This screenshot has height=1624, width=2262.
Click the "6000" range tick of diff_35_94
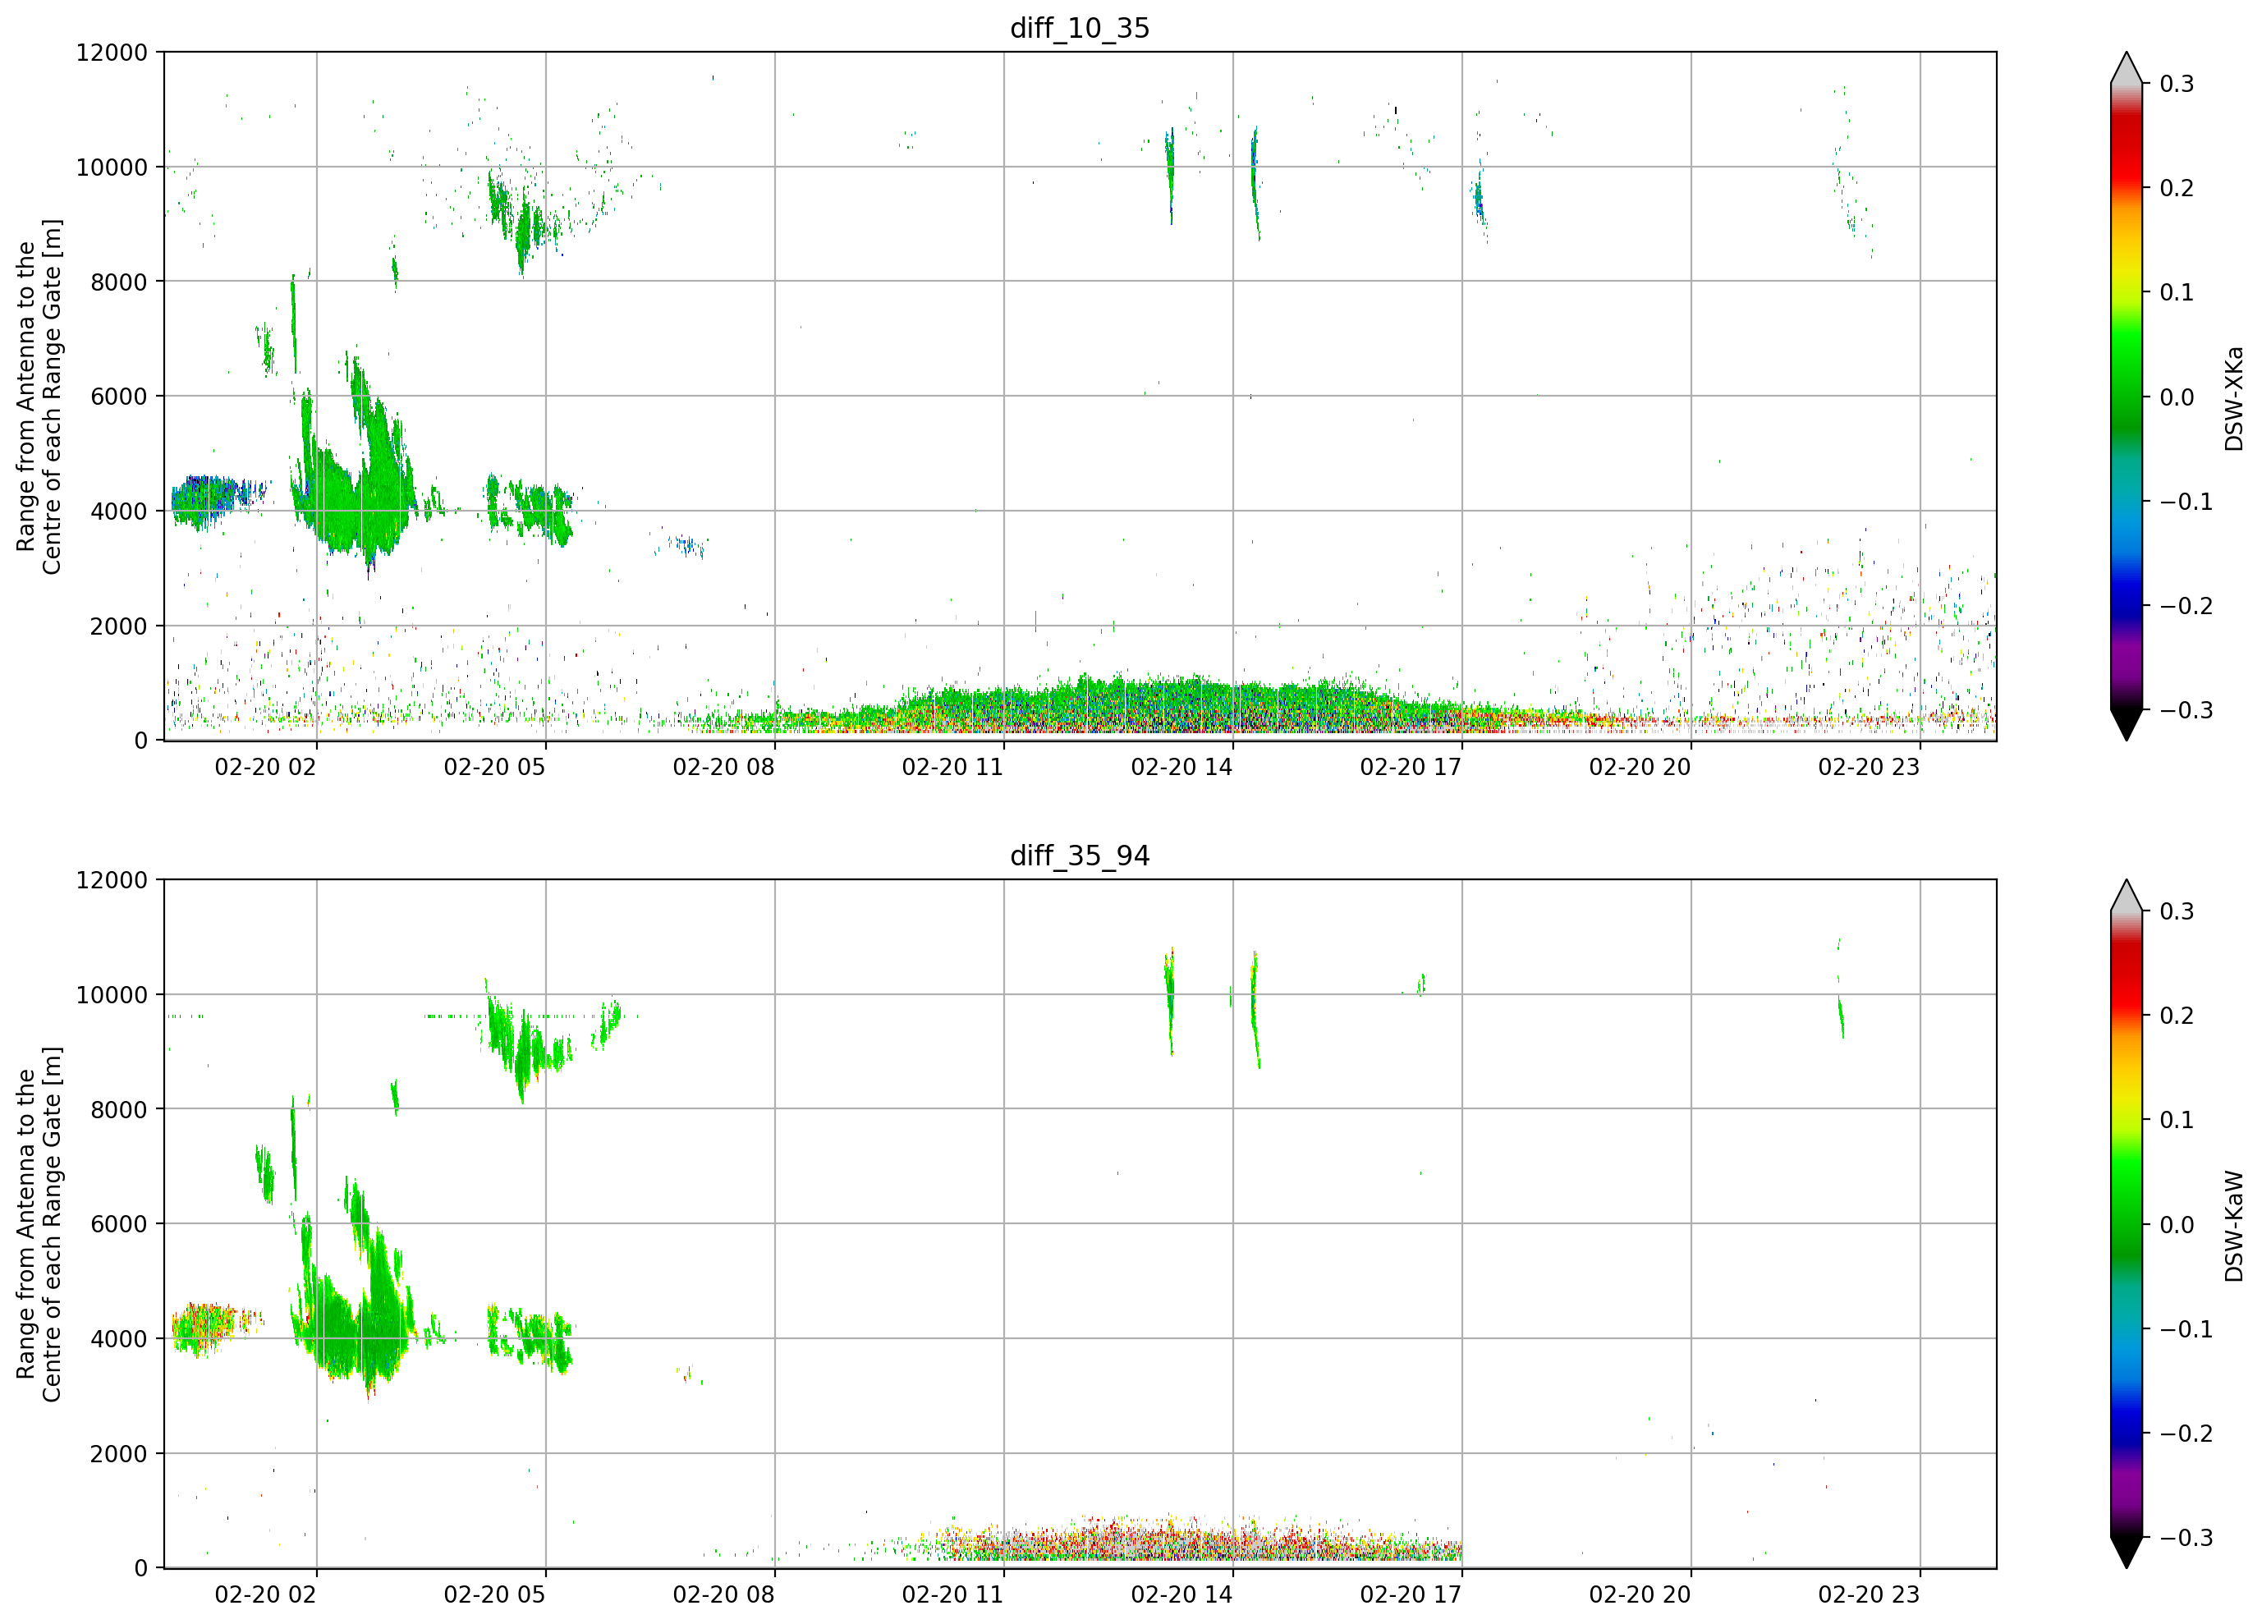119,1225
